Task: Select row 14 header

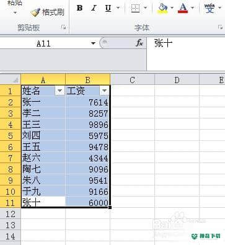Action: [x=11, y=236]
